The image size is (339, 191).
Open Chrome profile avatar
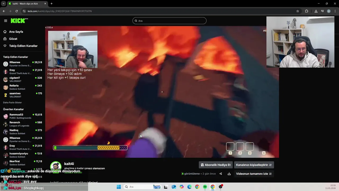point(329,11)
